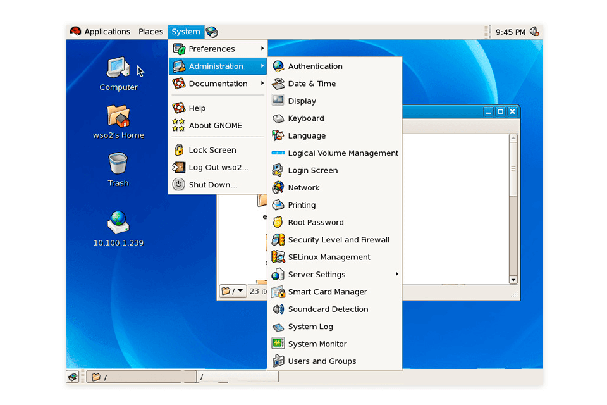Select the 10.100.1.239 network drive icon
Image resolution: width=607 pixels, height=405 pixels.
(118, 228)
